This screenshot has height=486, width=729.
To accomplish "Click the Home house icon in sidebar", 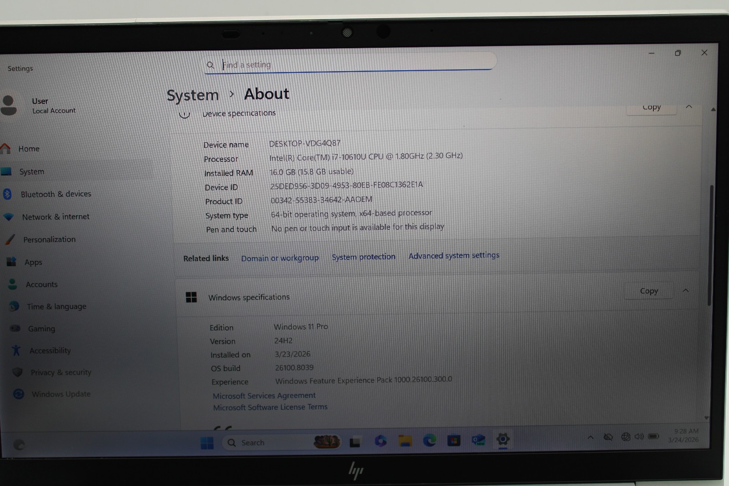I will [x=5, y=149].
